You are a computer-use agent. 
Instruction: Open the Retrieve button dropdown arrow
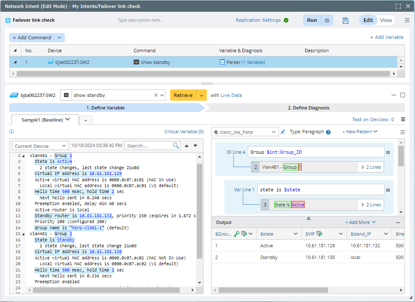[202, 95]
